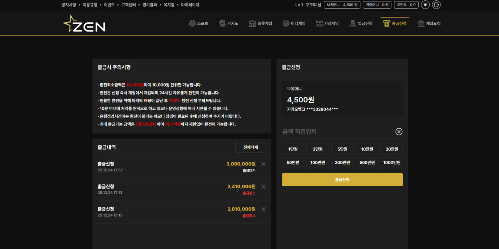Screen dimensions: 499x249
Task: Delete the 3,090,000원 withdrawal entry
Action: [x=263, y=164]
